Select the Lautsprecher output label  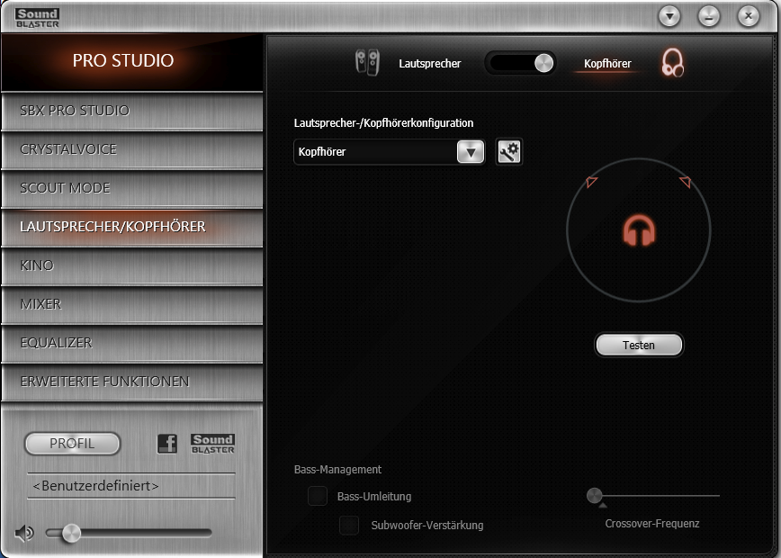click(430, 64)
